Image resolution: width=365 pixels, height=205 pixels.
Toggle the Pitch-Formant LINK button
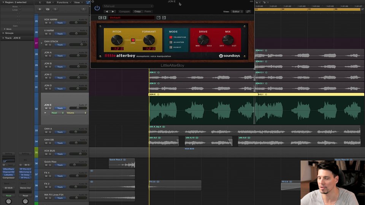pos(133,40)
